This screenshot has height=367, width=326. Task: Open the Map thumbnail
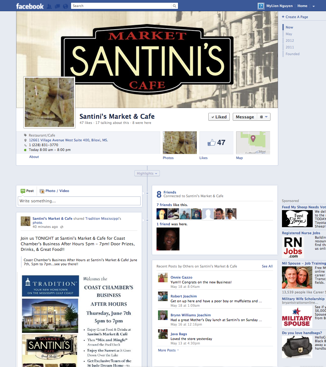pyautogui.click(x=253, y=142)
